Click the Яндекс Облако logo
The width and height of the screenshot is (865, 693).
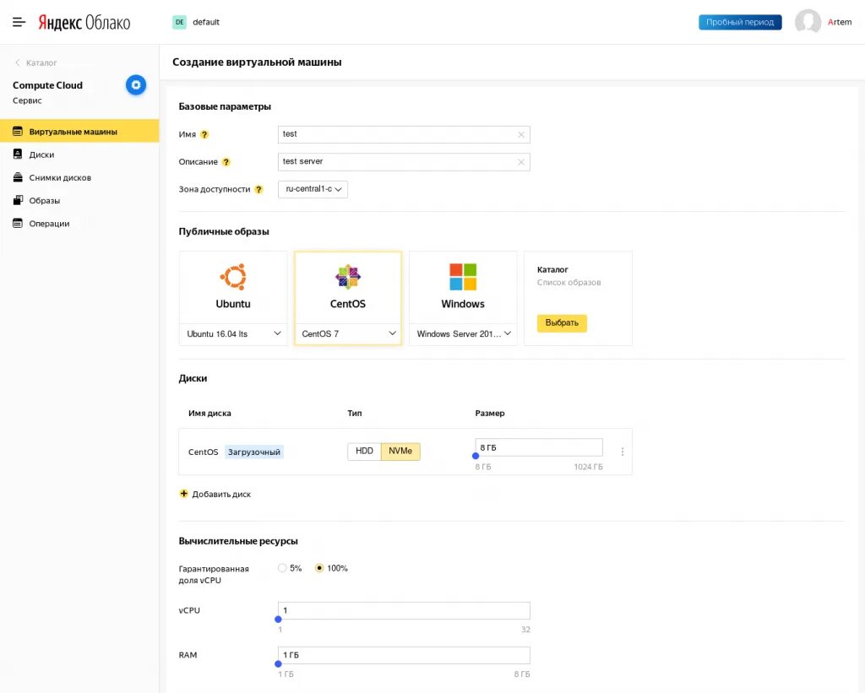(x=84, y=23)
